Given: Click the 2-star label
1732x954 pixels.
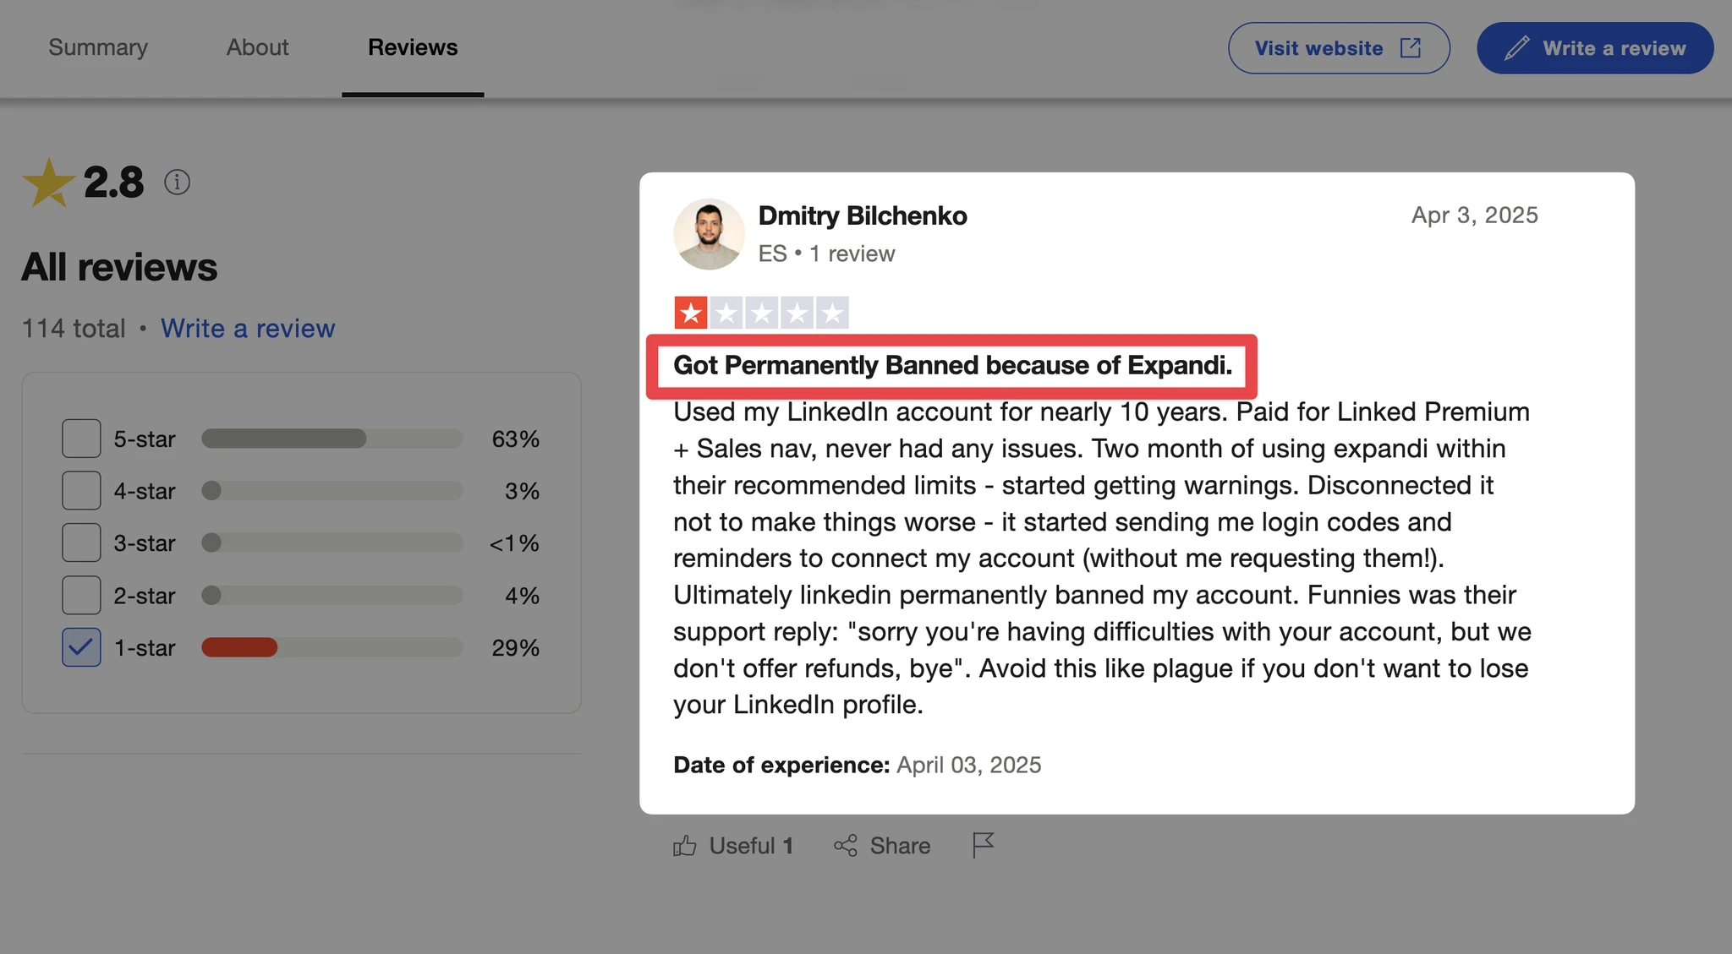Looking at the screenshot, I should tap(145, 595).
